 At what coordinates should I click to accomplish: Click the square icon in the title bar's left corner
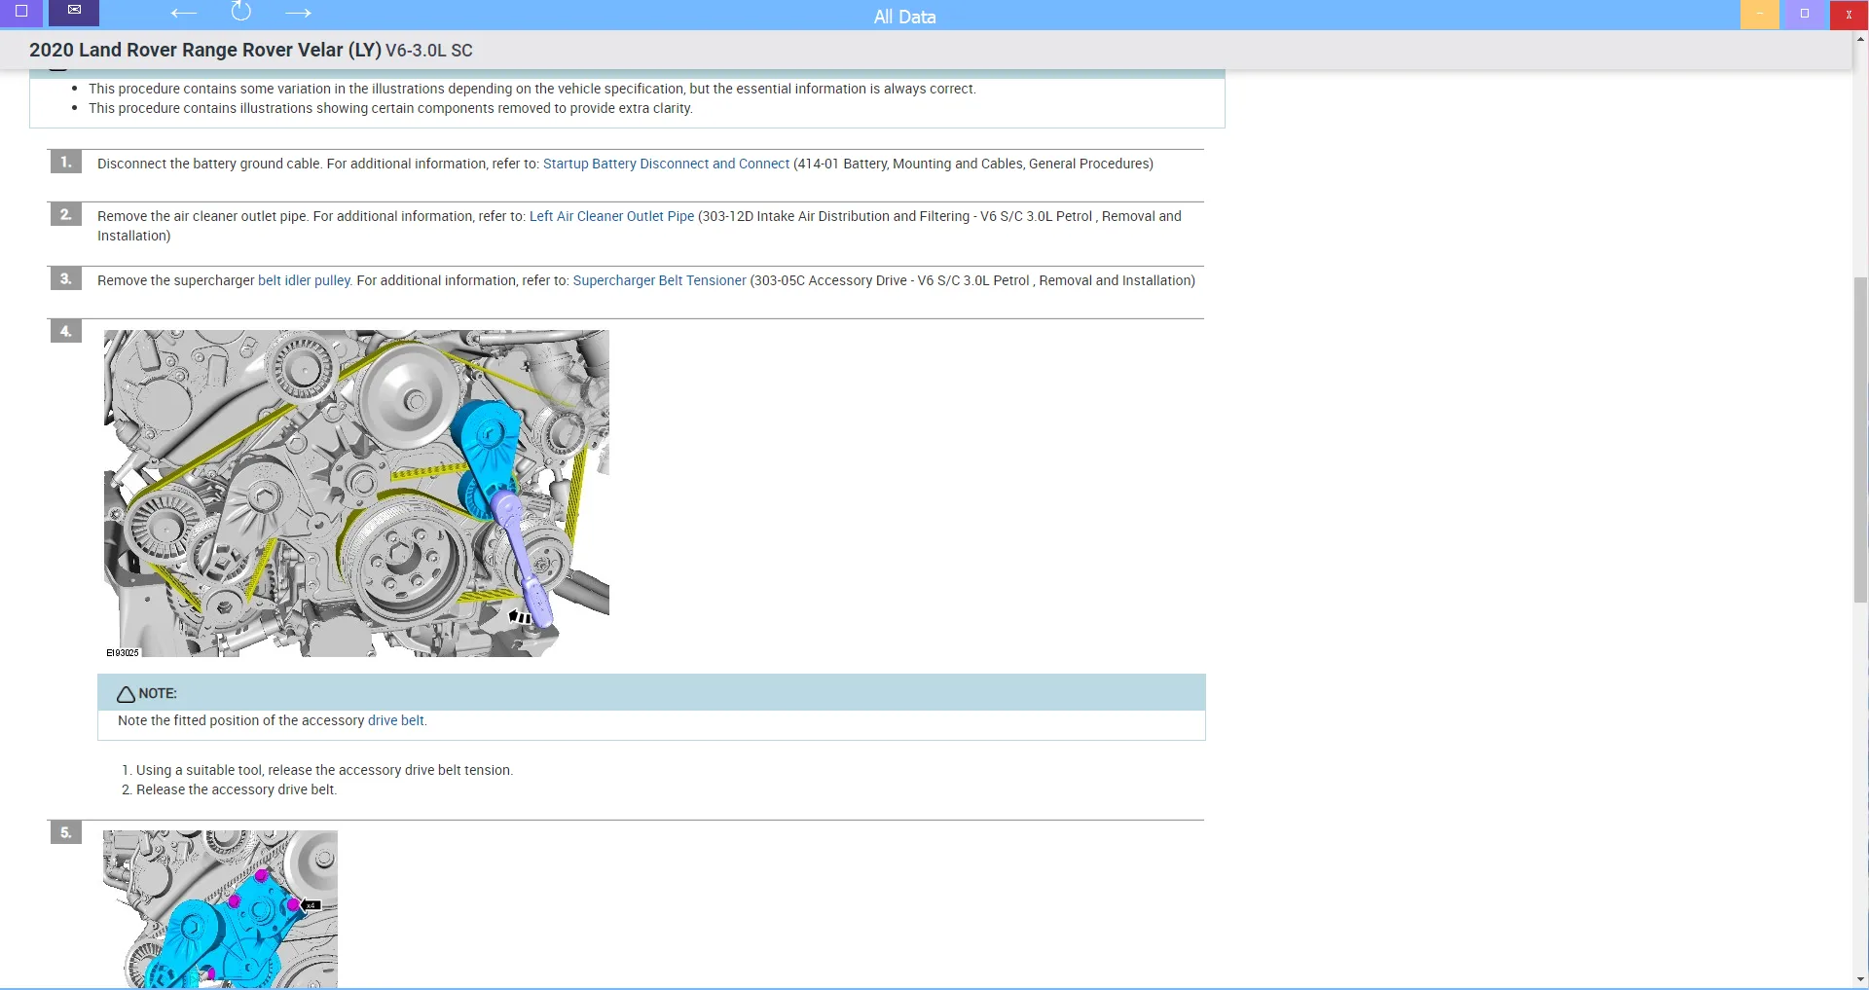click(21, 13)
